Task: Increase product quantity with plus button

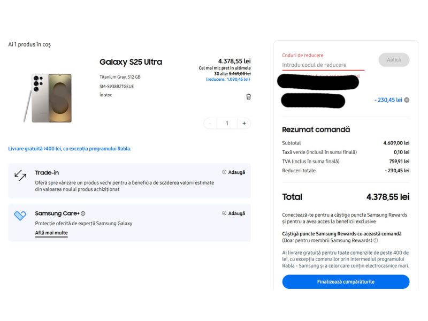Action: pyautogui.click(x=244, y=123)
